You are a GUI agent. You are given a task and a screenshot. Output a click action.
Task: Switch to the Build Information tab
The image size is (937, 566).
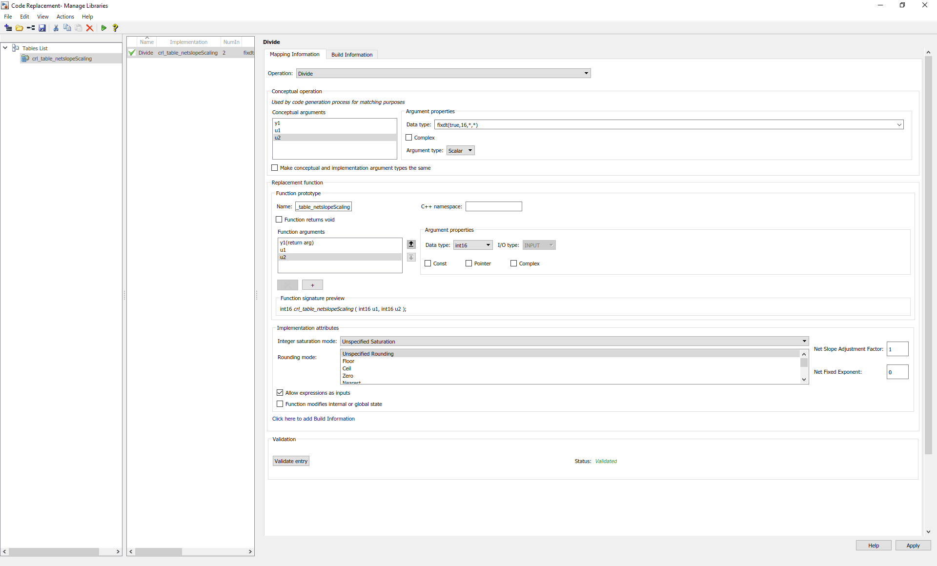[x=351, y=55]
